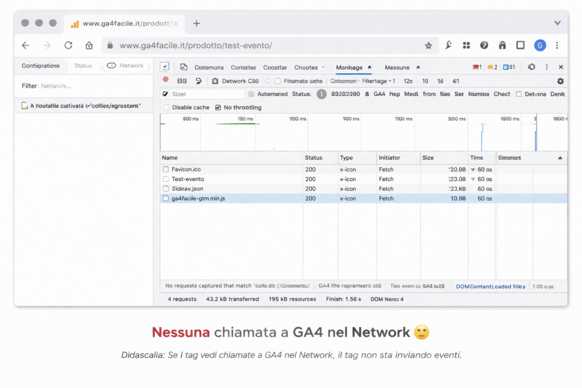
Task: Click the extension lock icon in toolbar
Action: click(502, 45)
